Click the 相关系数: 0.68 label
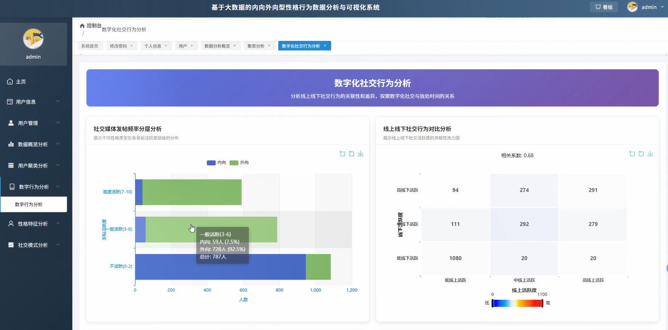The image size is (668, 330). [x=517, y=155]
